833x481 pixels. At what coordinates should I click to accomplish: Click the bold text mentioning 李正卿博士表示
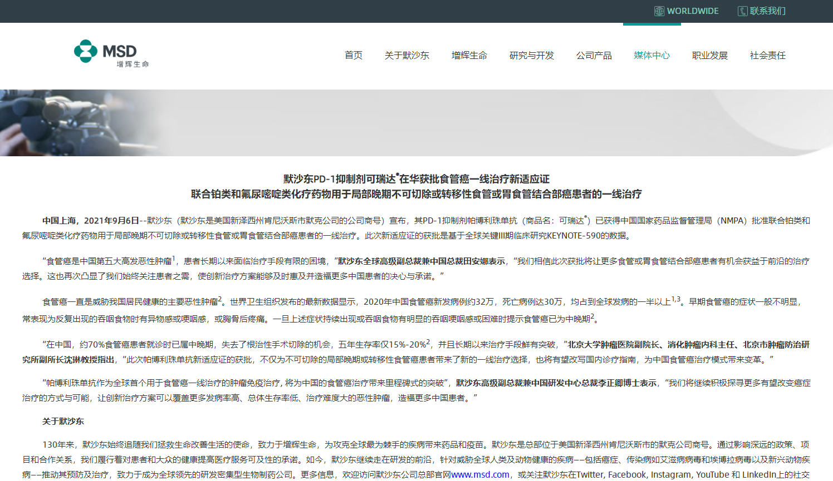(556, 383)
